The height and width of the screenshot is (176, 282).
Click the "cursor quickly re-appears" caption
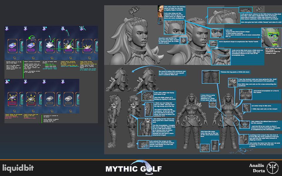click(51, 120)
